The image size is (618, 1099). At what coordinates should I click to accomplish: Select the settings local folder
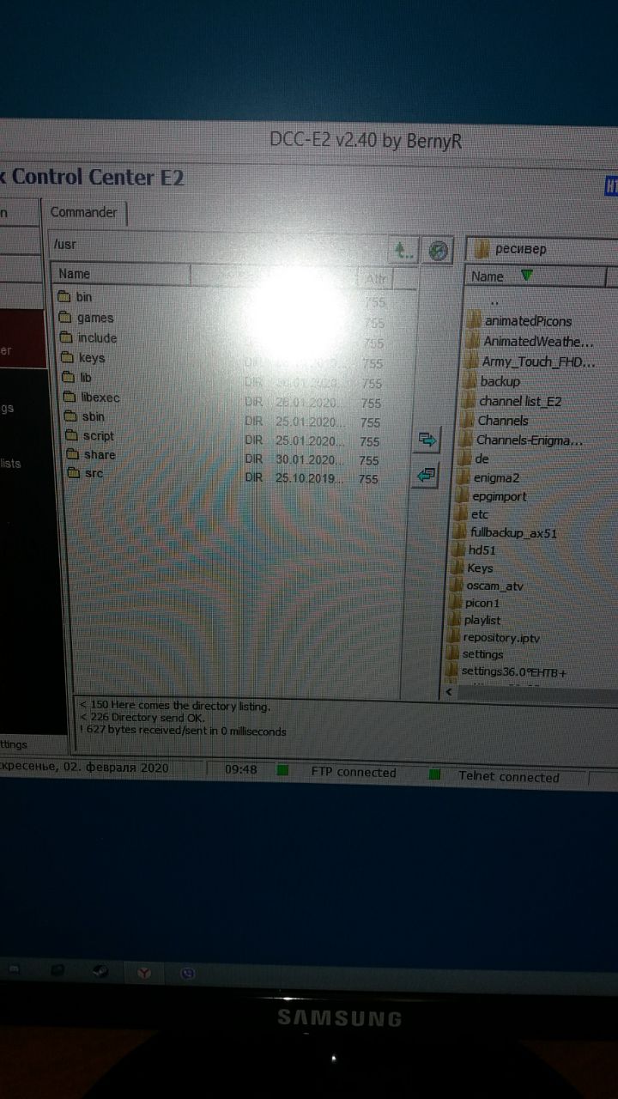(x=475, y=654)
